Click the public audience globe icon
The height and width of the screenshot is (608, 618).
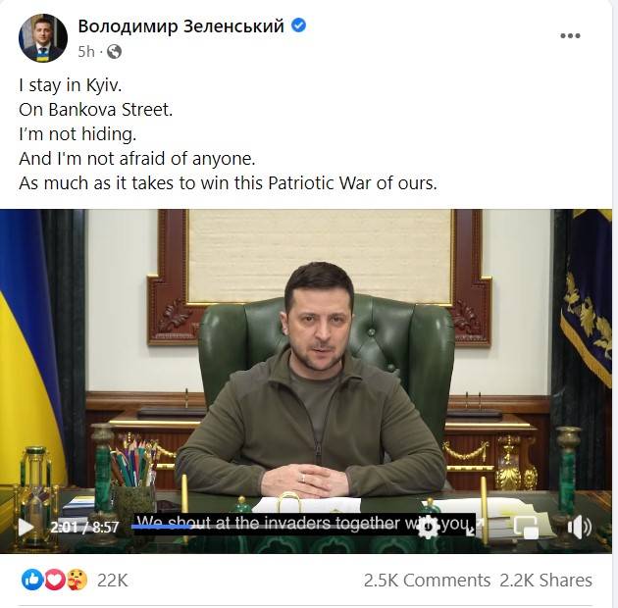click(114, 52)
